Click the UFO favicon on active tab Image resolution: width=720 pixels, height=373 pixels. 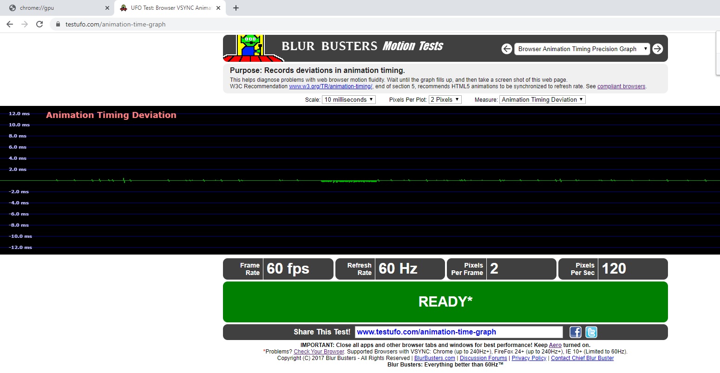tap(124, 8)
